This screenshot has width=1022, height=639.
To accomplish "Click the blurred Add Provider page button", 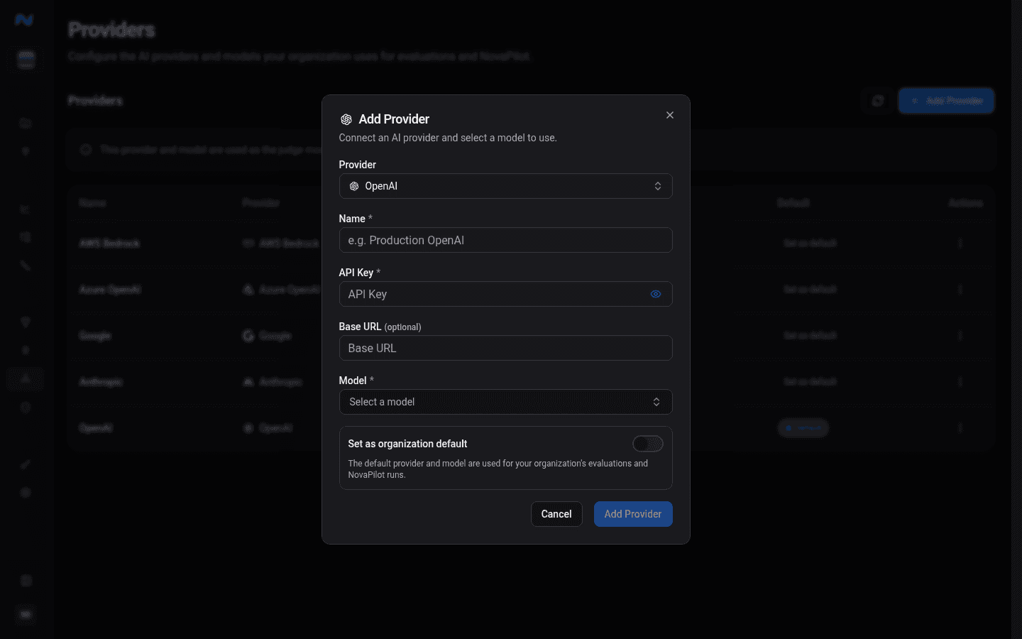I will [x=946, y=101].
